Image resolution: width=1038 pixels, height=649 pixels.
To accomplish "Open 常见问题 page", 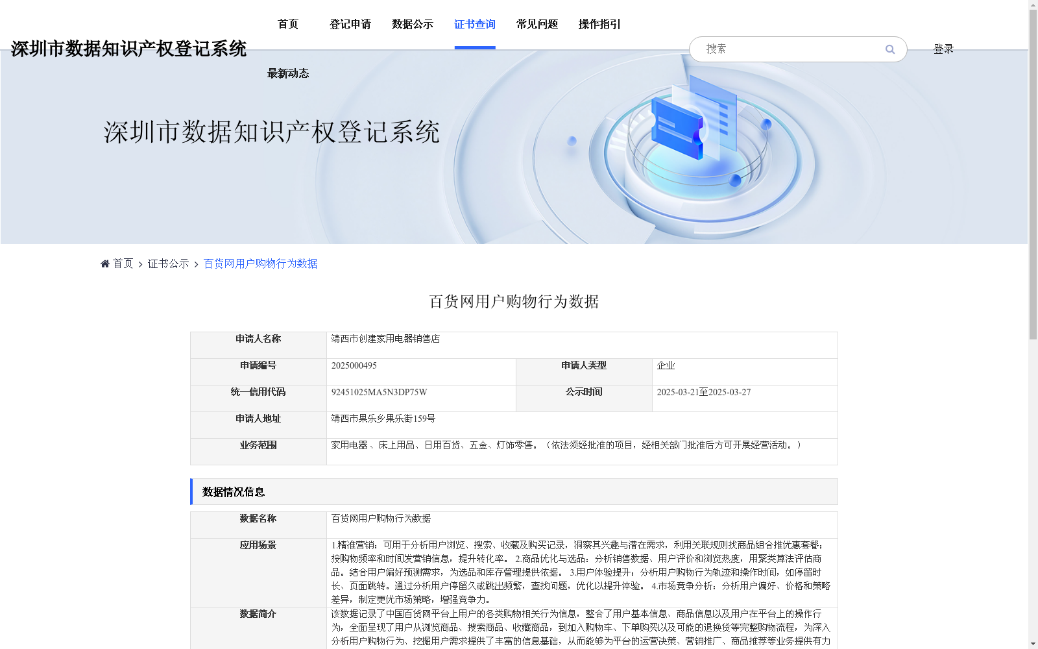I will click(x=537, y=24).
